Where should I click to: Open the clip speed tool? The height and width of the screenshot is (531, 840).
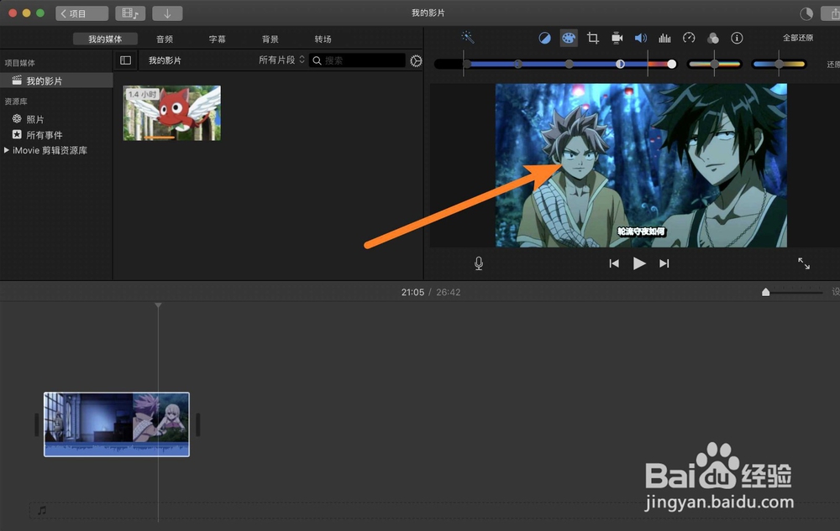[689, 37]
